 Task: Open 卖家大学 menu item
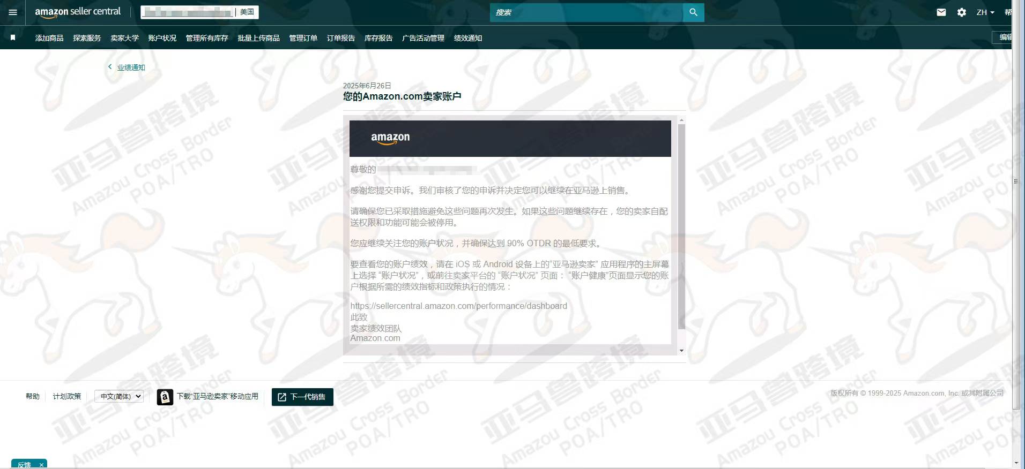coord(124,38)
